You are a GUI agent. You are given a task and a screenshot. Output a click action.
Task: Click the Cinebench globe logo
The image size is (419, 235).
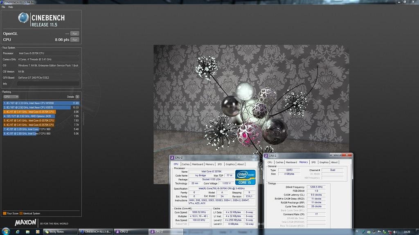[23, 18]
